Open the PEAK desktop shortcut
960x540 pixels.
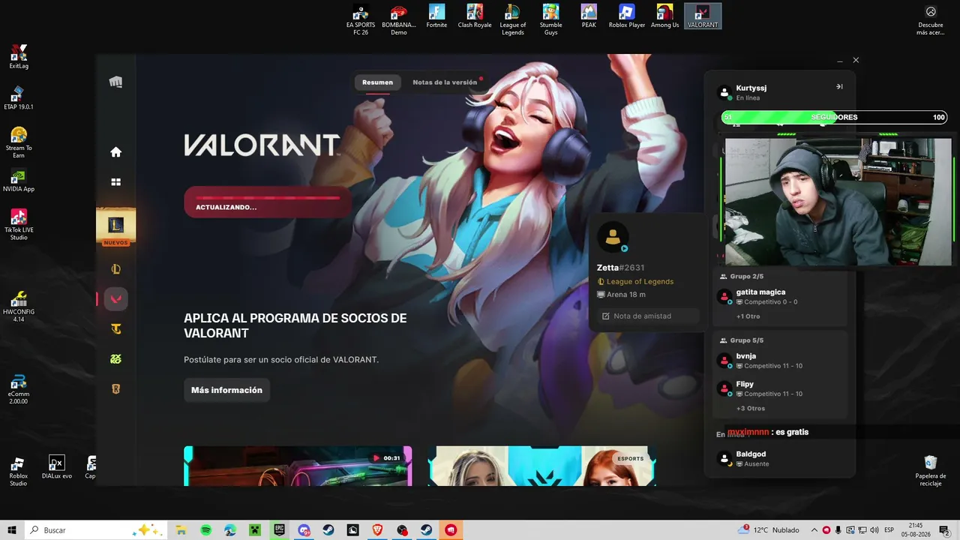pyautogui.click(x=589, y=16)
